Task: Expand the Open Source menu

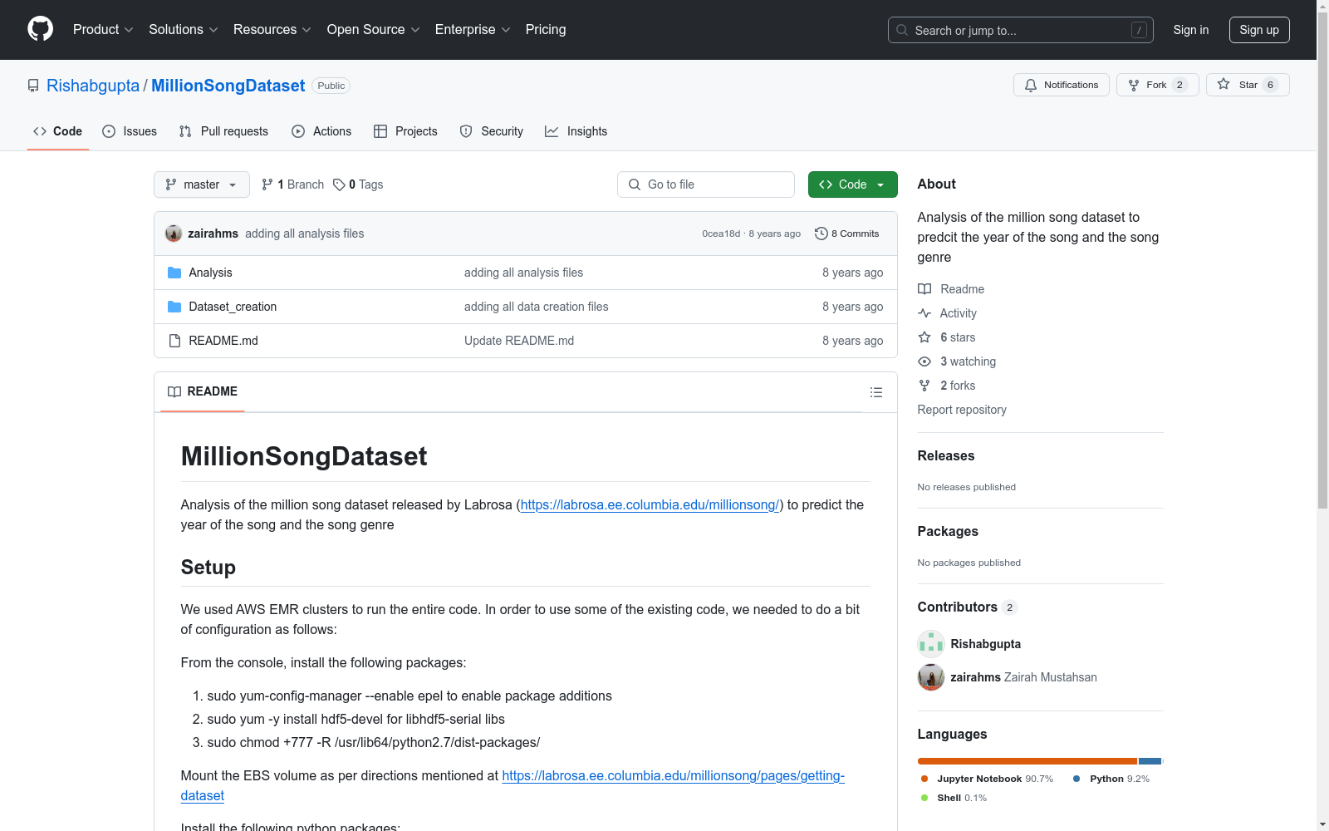Action: coord(374,30)
